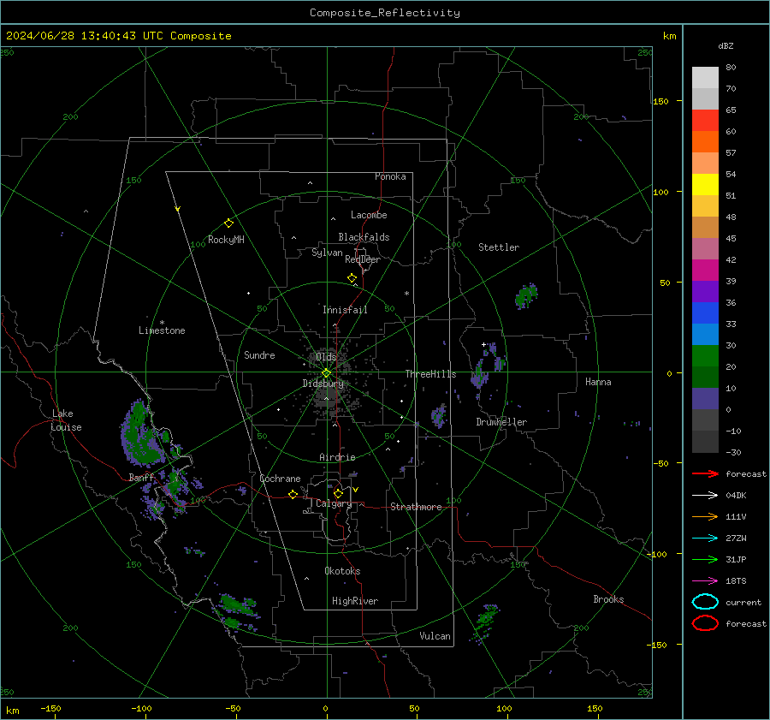This screenshot has height=720, width=770.
Task: Select the bright yellow 51-54 dBZ swatch
Action: click(705, 185)
